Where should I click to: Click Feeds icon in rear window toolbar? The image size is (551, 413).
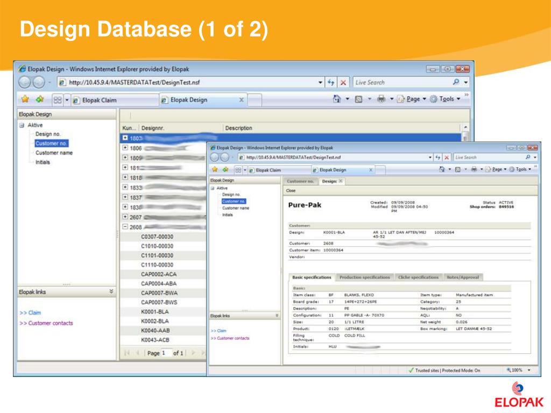click(x=358, y=99)
